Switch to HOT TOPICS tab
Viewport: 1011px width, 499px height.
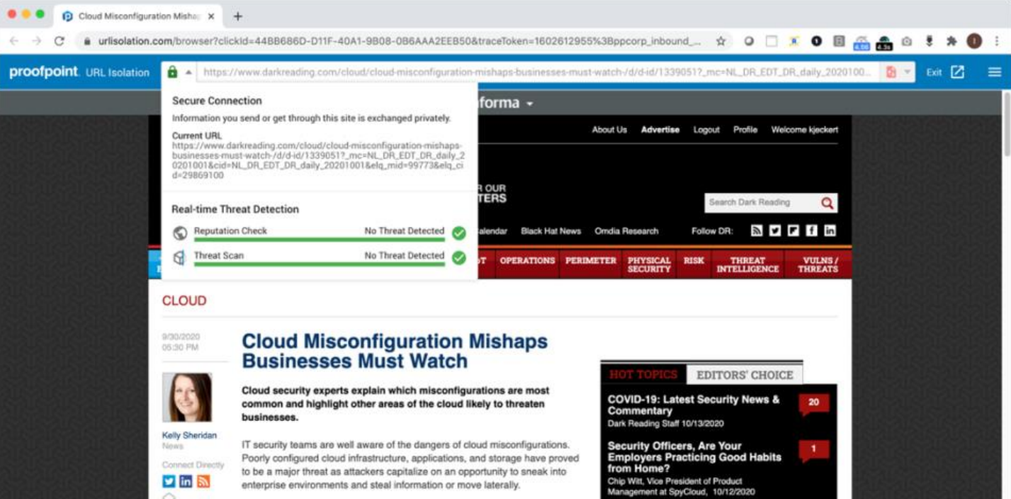(643, 374)
